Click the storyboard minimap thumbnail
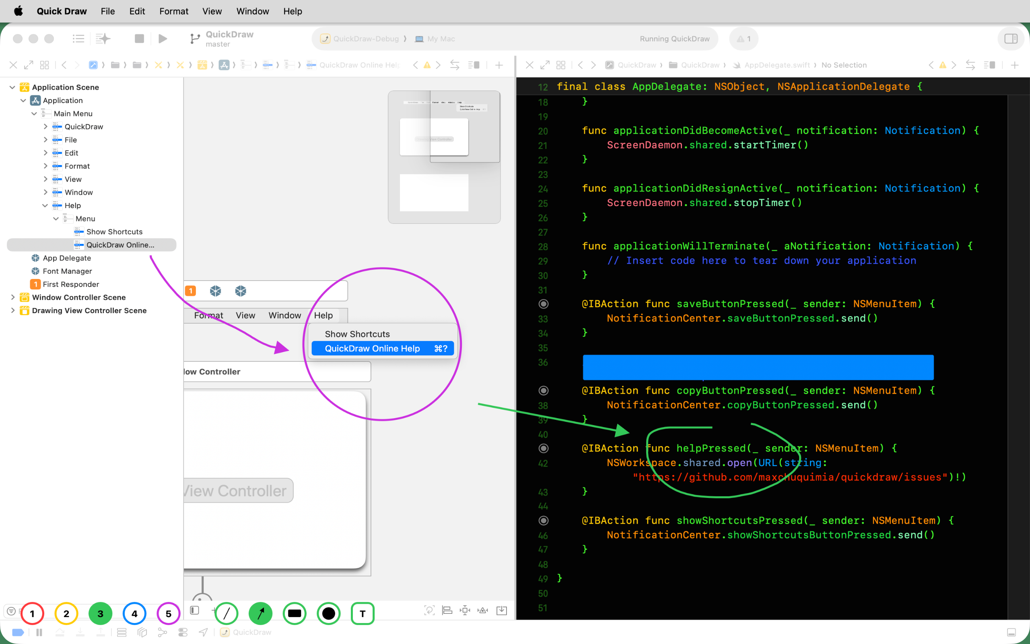The width and height of the screenshot is (1030, 644). 444,157
